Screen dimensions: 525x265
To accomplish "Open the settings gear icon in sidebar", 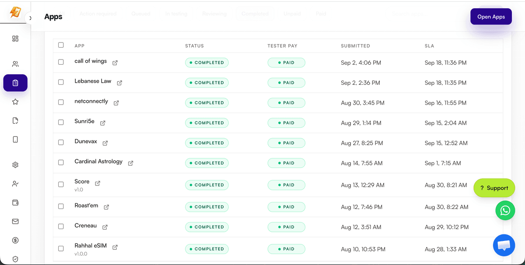I will 15,165.
